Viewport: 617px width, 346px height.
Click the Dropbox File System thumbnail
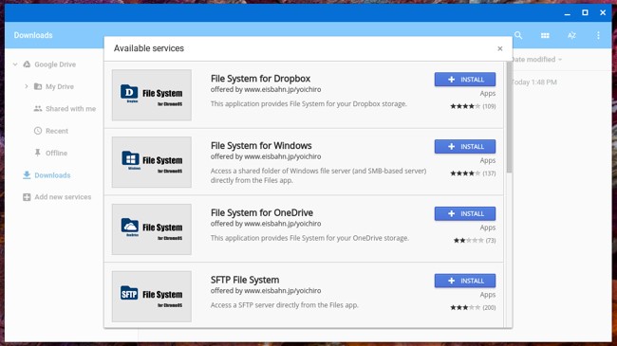152,95
